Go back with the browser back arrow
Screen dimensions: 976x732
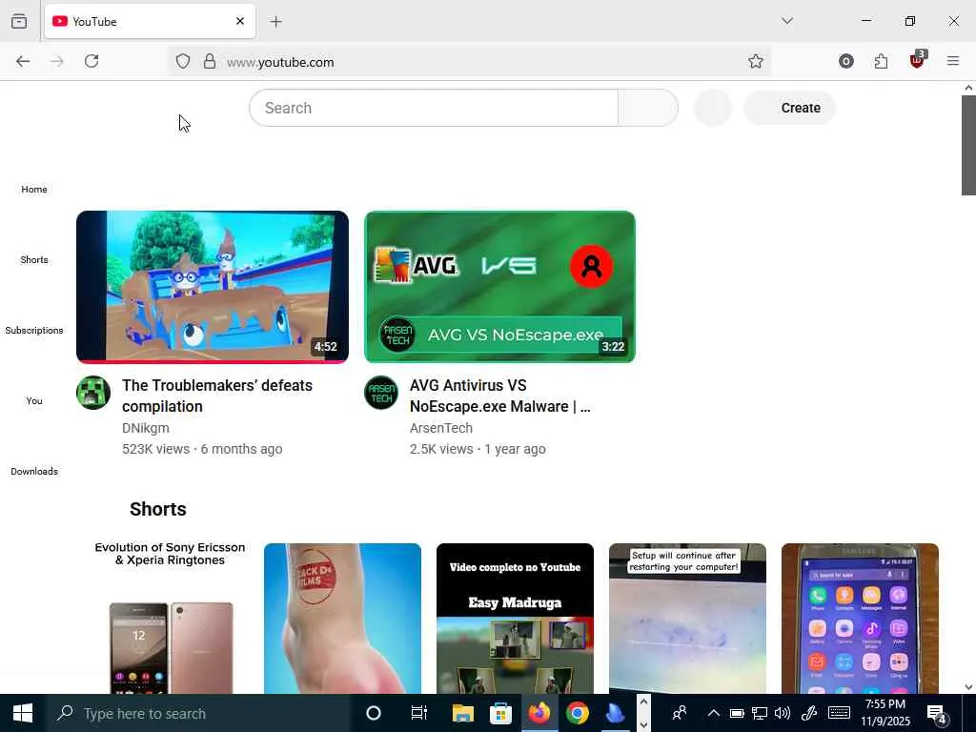click(x=23, y=61)
